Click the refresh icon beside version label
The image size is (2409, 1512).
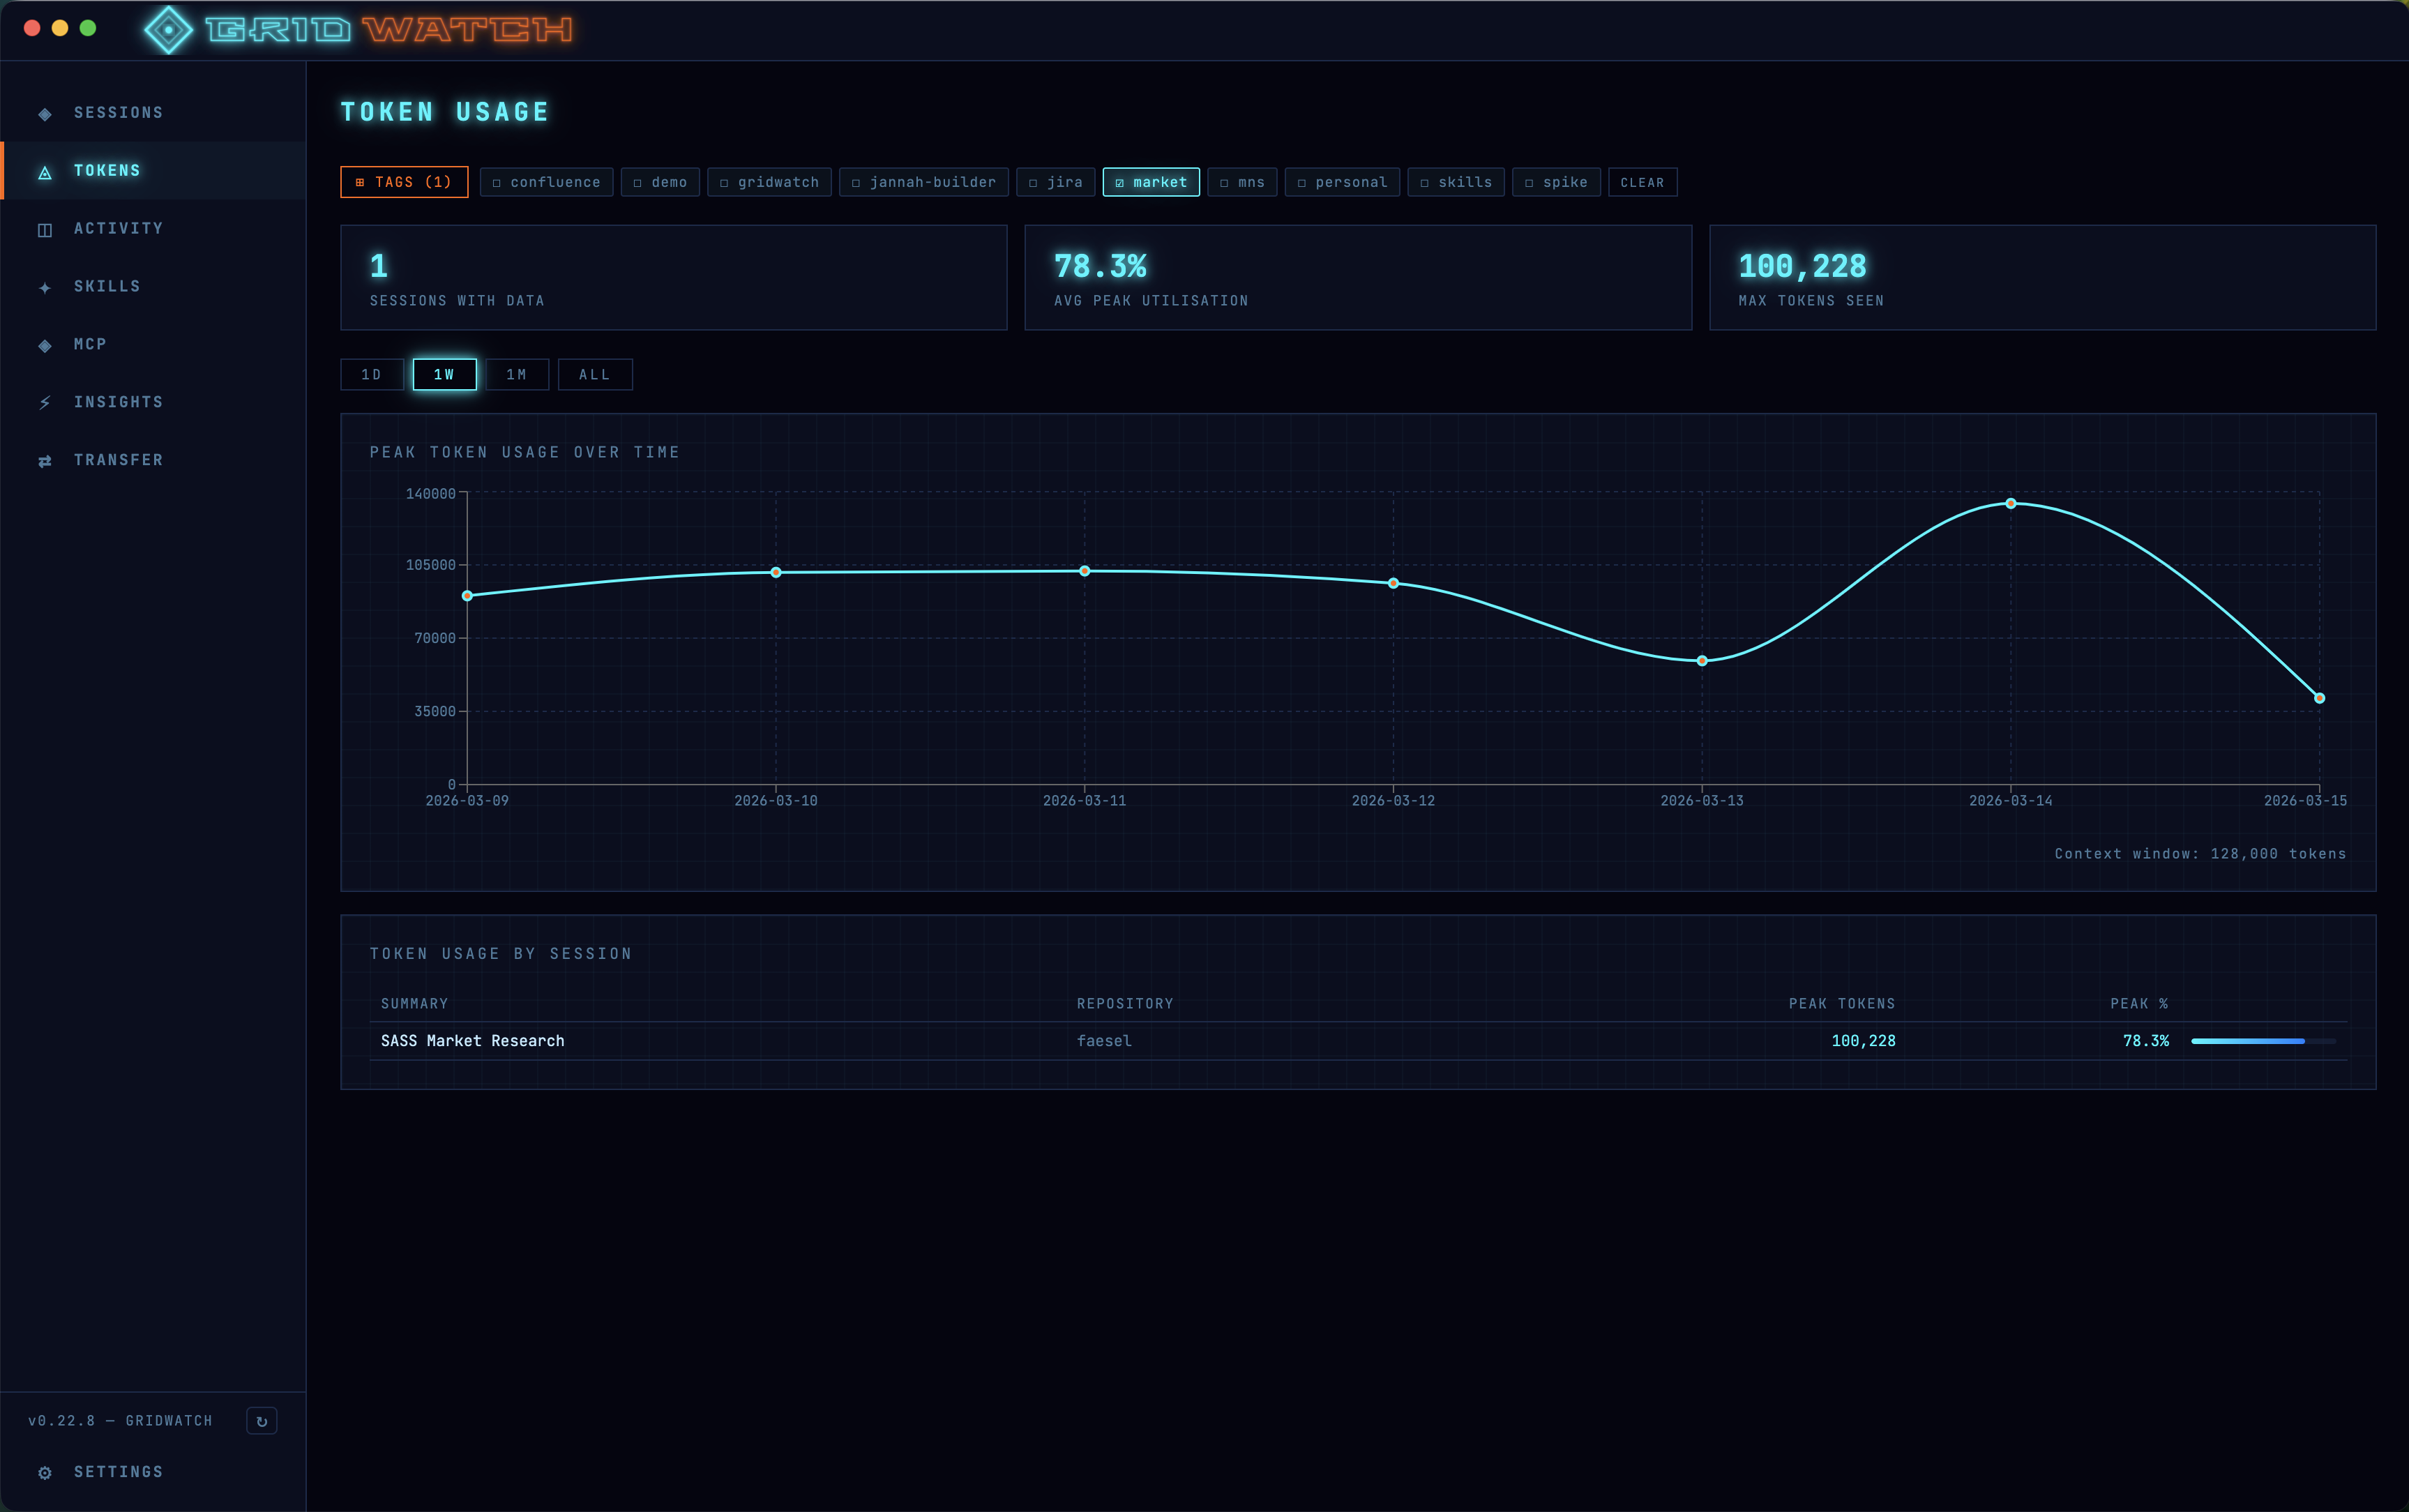click(x=261, y=1421)
